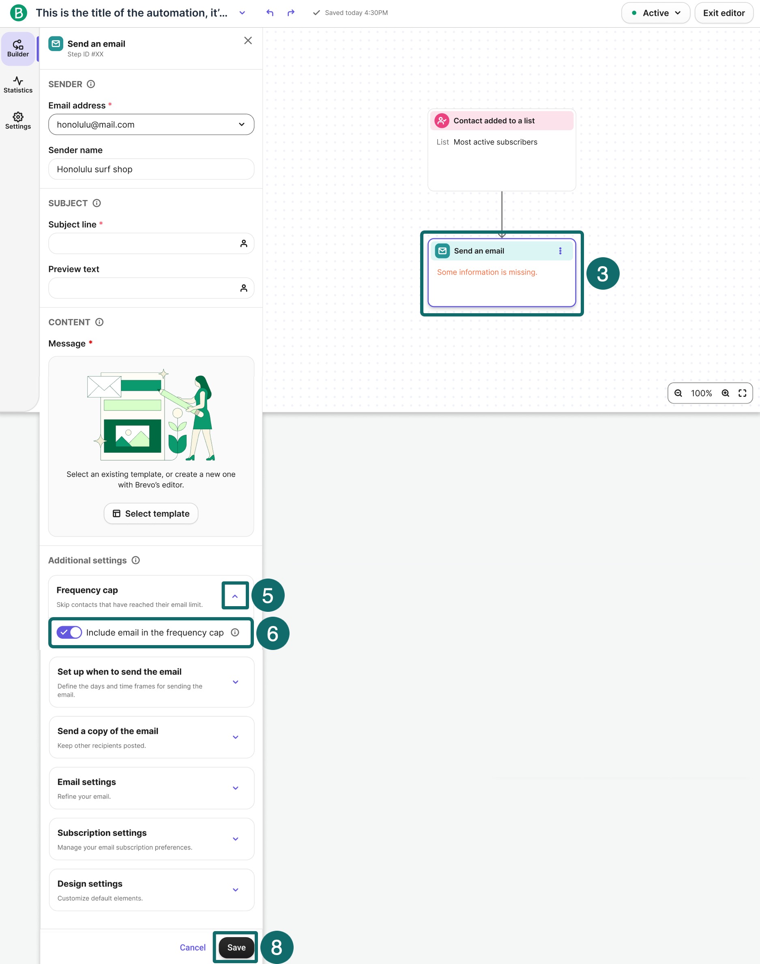Click the info icon next to SENDER
760x964 pixels.
[91, 84]
